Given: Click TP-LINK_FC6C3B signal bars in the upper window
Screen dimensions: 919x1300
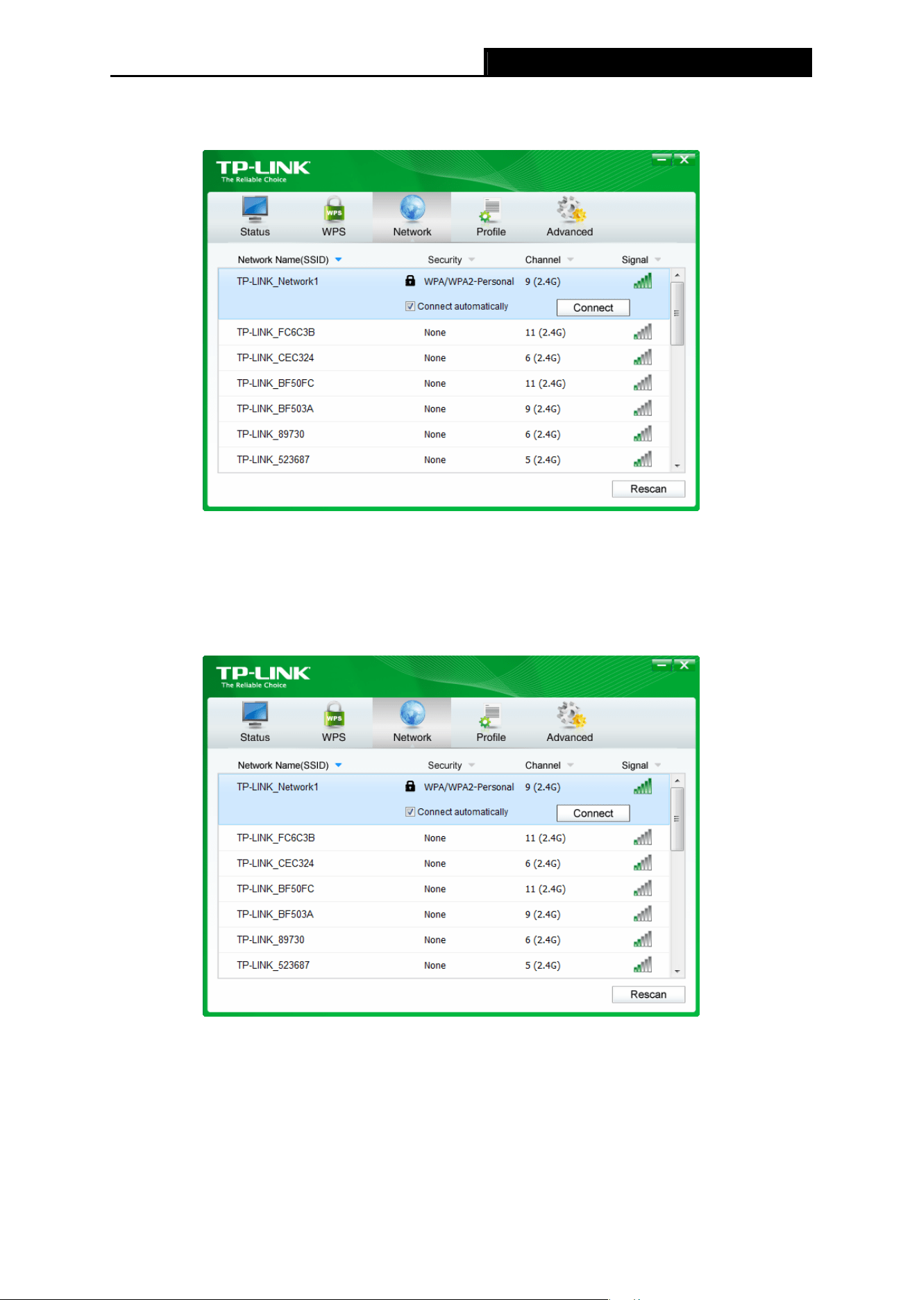Looking at the screenshot, I should tap(643, 332).
